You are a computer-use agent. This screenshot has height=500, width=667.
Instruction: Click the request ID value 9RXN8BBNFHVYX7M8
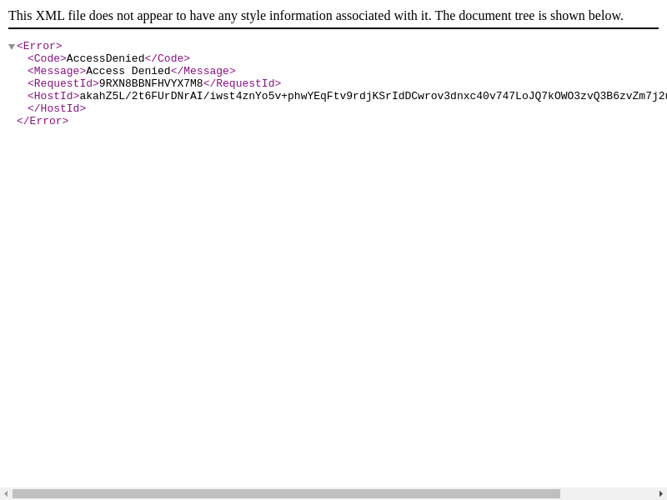151,84
